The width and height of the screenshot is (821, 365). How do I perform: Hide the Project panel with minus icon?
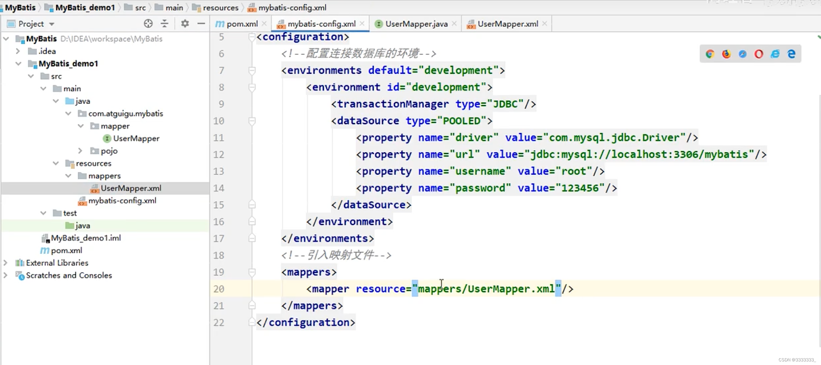click(201, 24)
